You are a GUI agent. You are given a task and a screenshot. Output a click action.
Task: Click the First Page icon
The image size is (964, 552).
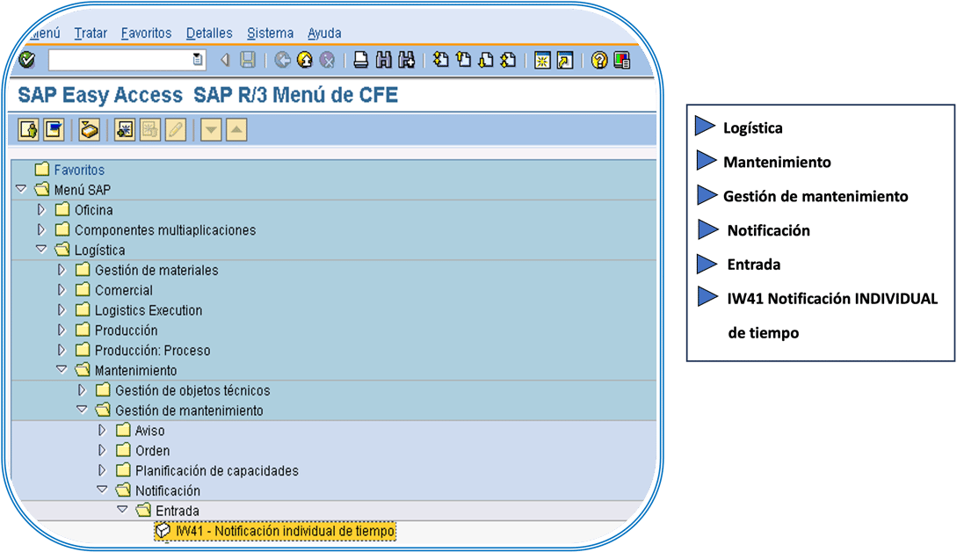[441, 60]
